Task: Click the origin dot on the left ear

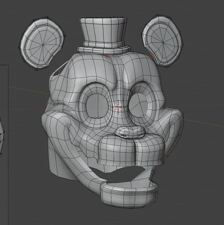Action: [53, 56]
